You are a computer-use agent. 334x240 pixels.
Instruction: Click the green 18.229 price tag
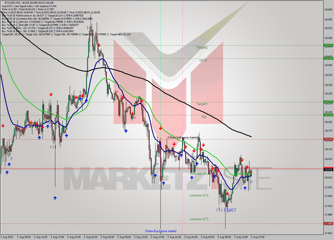[x=328, y=115]
